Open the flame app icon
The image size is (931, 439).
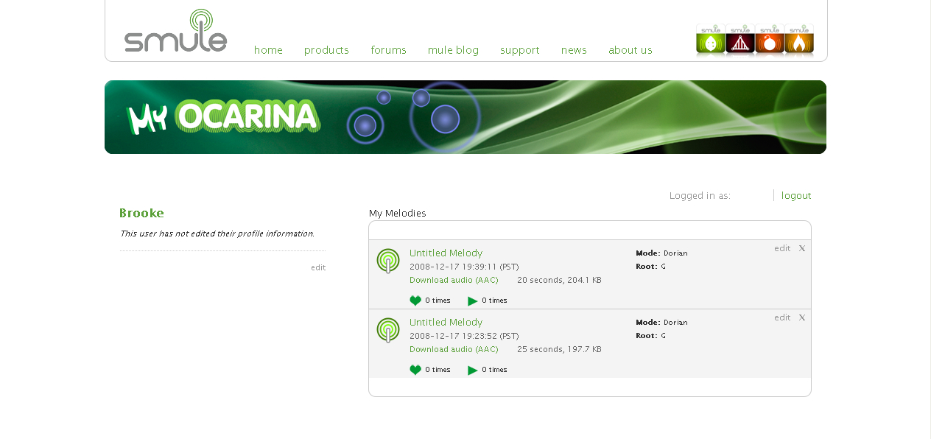[798, 41]
